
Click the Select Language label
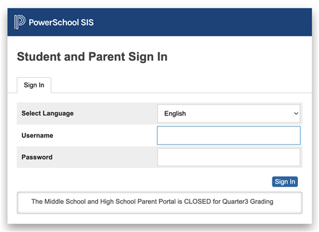click(47, 113)
